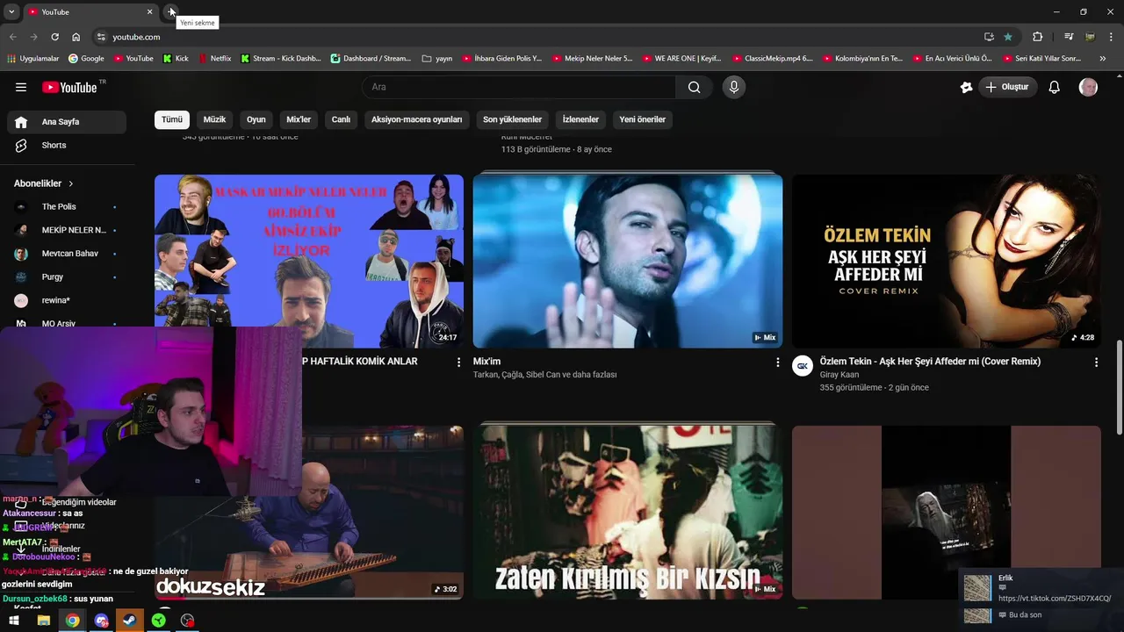
Task: Open Steam from the taskbar
Action: pos(130,621)
